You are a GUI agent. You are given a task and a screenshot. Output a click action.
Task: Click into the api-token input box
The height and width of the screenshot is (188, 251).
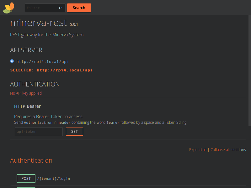click(x=39, y=132)
